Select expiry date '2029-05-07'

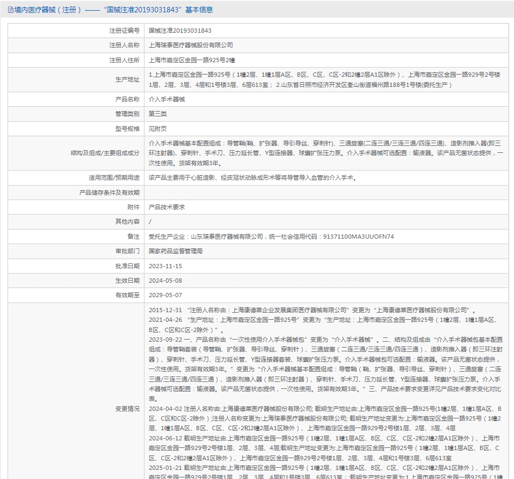165,295
